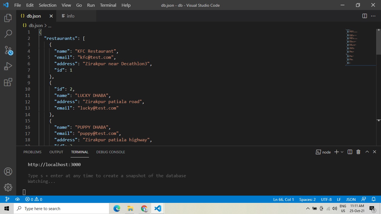Viewport: 381px width, 214px height.
Task: Switch to the DEBUG CONSOLE tab
Action: 110,152
